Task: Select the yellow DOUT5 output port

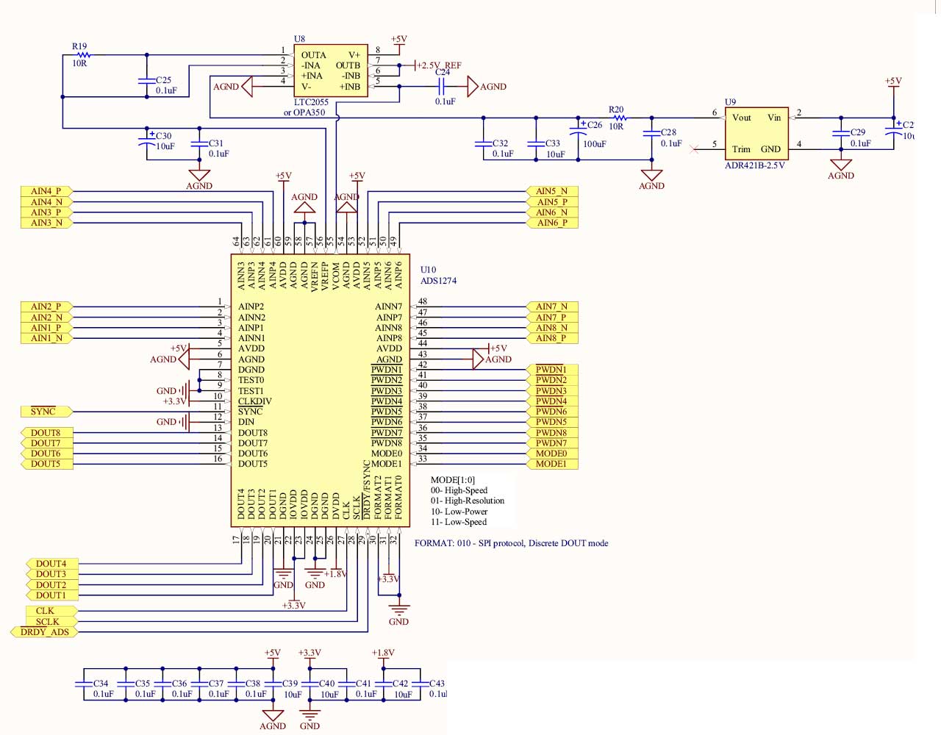Action: pyautogui.click(x=46, y=464)
